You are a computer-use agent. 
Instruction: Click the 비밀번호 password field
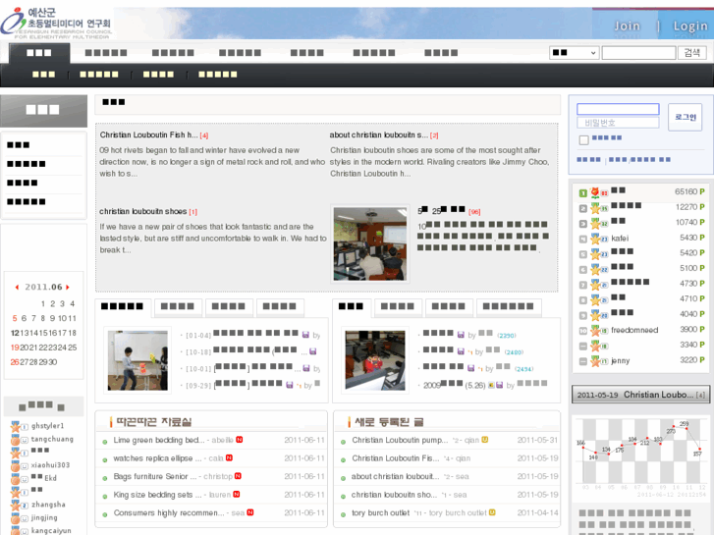618,123
